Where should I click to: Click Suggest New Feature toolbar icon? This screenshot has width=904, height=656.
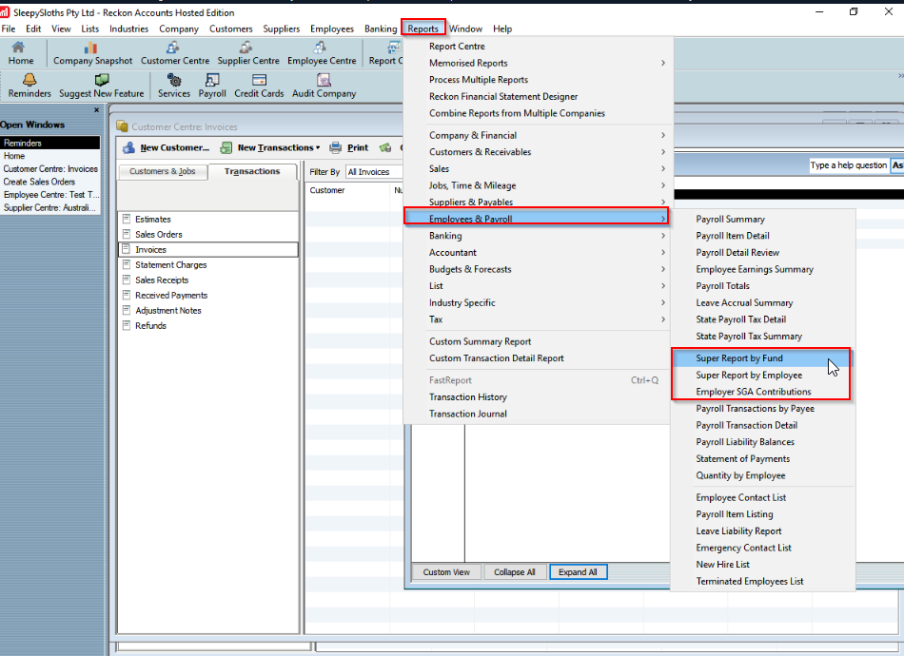click(102, 87)
